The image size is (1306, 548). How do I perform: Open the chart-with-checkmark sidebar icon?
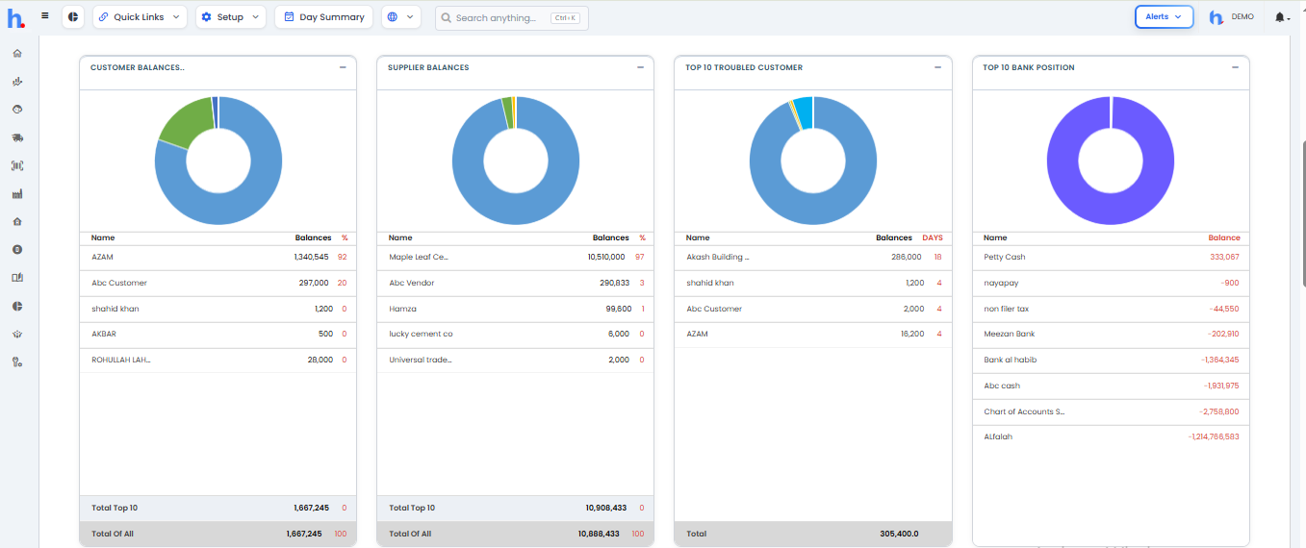point(17,82)
